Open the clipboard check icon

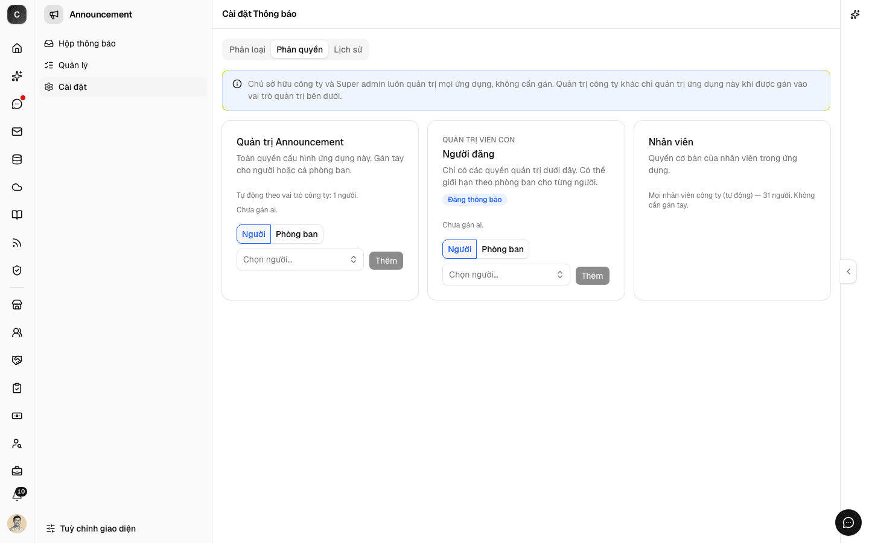coord(17,388)
